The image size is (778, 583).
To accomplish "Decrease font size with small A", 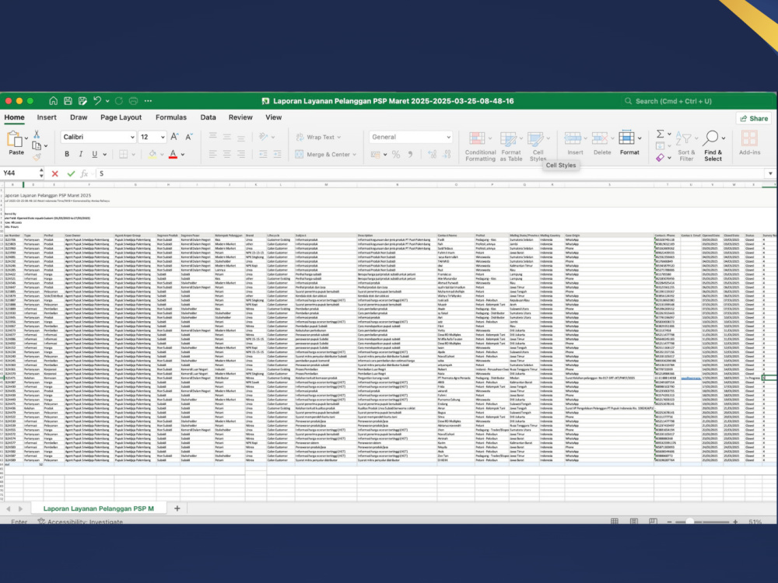I will click(x=188, y=137).
